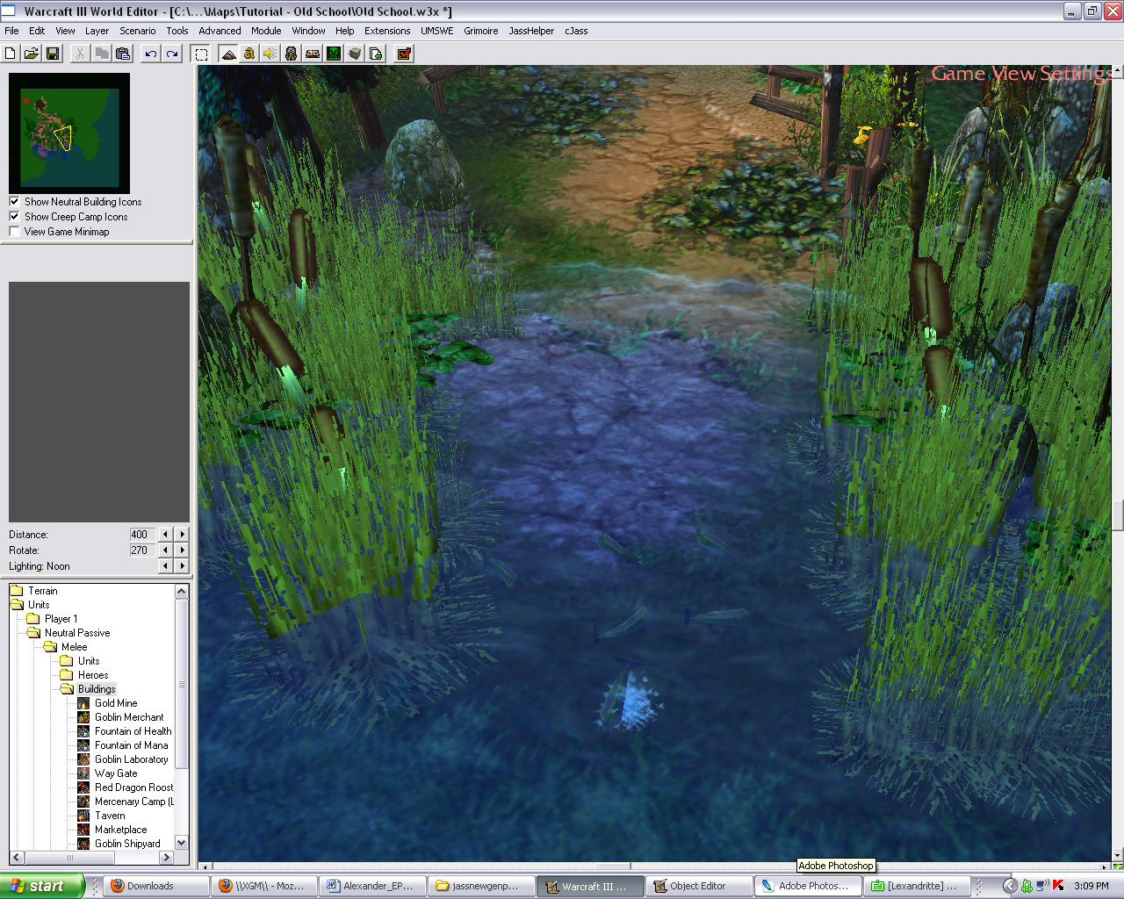Decrease Distance with left arrow
The width and height of the screenshot is (1124, 899).
coord(165,534)
